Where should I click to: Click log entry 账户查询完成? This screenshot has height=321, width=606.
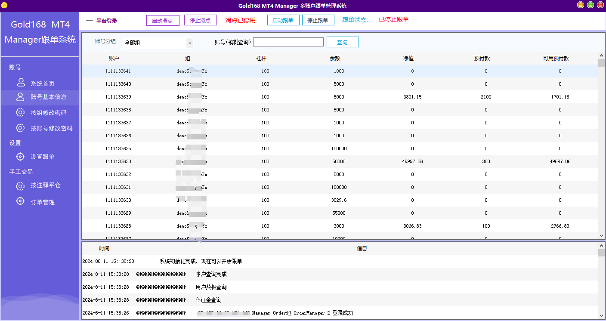pyautogui.click(x=211, y=274)
